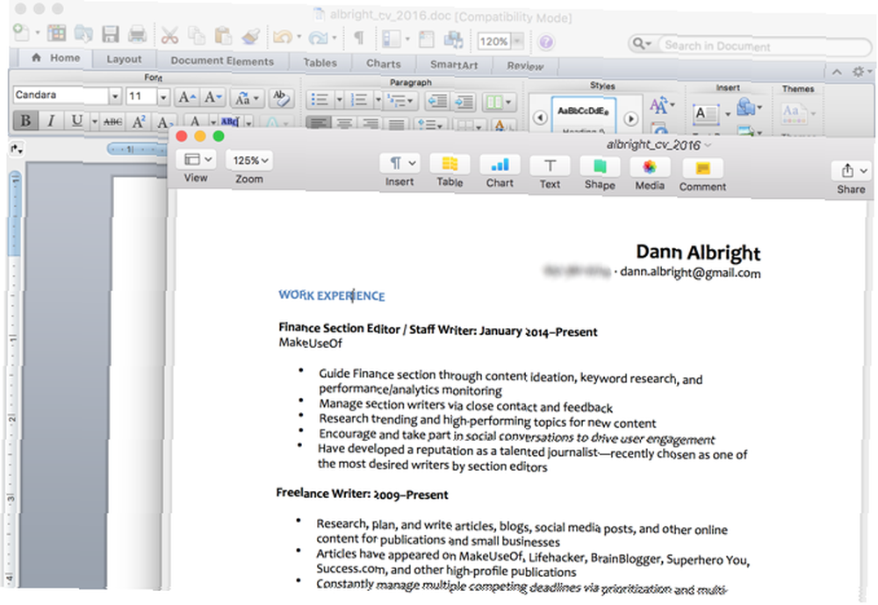The width and height of the screenshot is (878, 605).
Task: Toggle Center alignment in Word
Action: (344, 125)
